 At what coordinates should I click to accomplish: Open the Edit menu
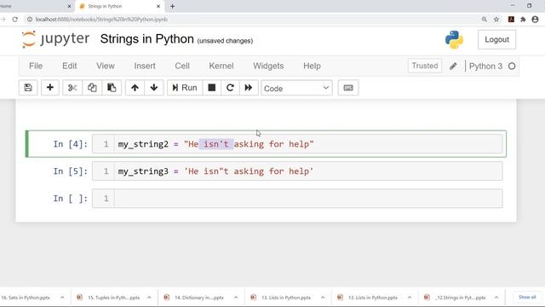point(70,66)
